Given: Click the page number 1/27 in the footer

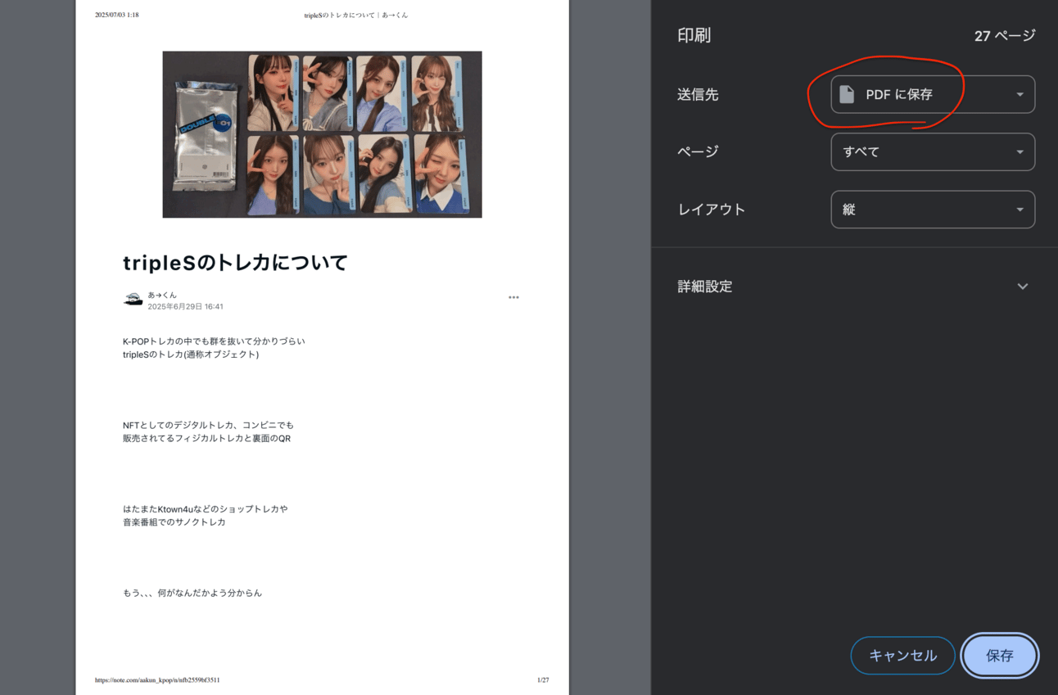Looking at the screenshot, I should 543,680.
